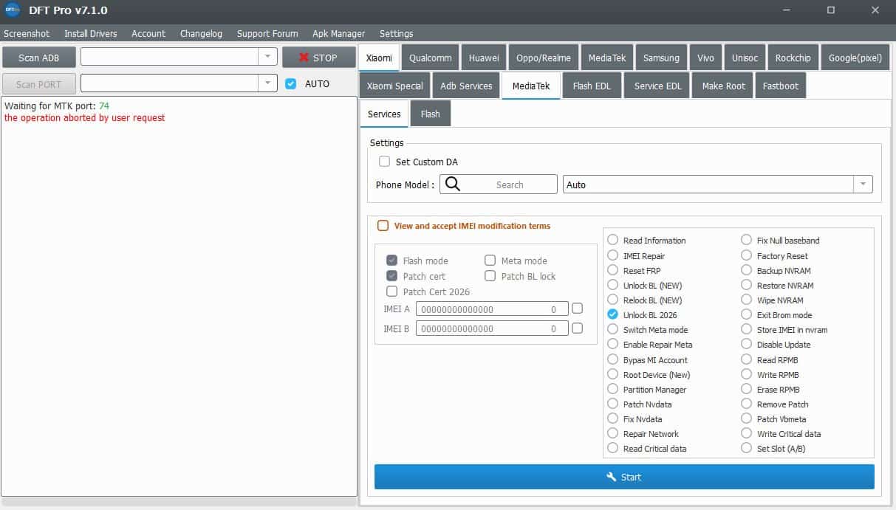Switch to the Huawei brand tab
The width and height of the screenshot is (896, 510).
(484, 58)
